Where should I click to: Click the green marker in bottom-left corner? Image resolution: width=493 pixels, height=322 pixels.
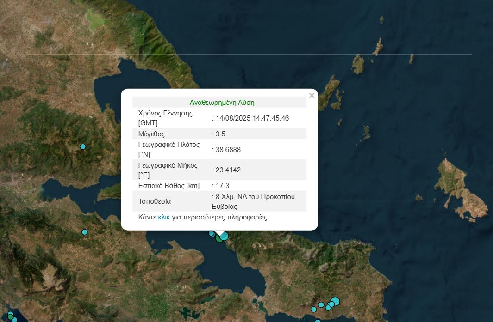coord(10,317)
